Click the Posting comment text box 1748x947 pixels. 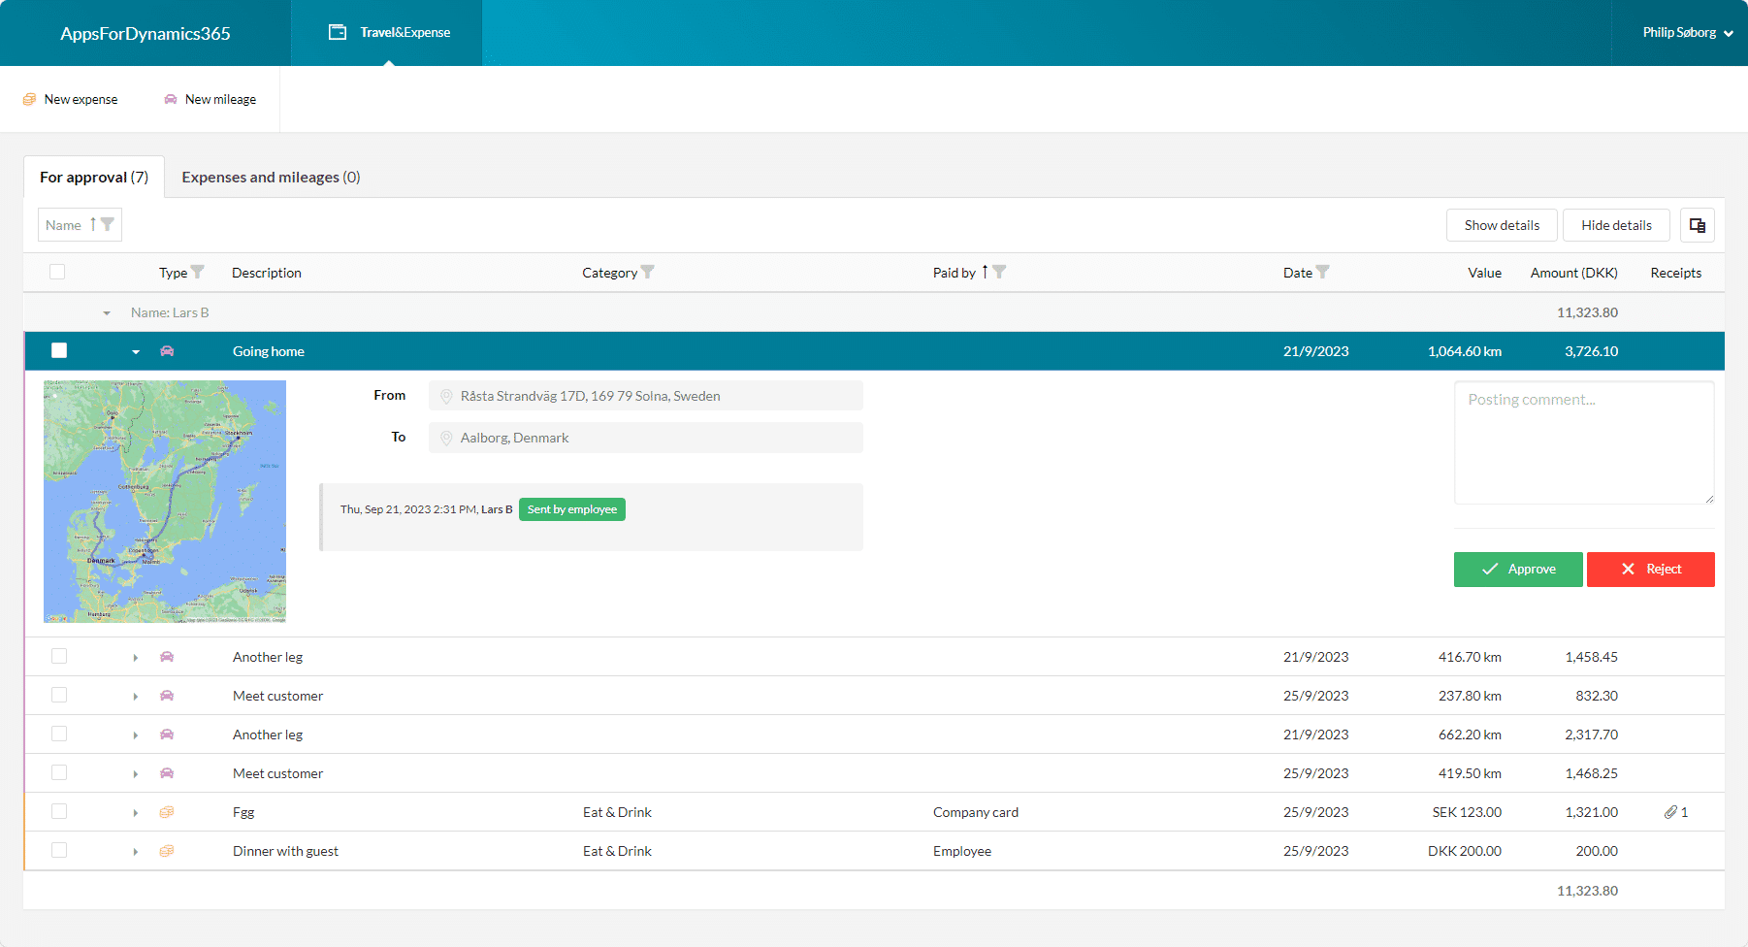(1584, 442)
